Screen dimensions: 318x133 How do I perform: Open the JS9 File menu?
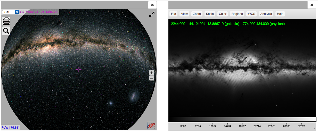click(x=174, y=14)
